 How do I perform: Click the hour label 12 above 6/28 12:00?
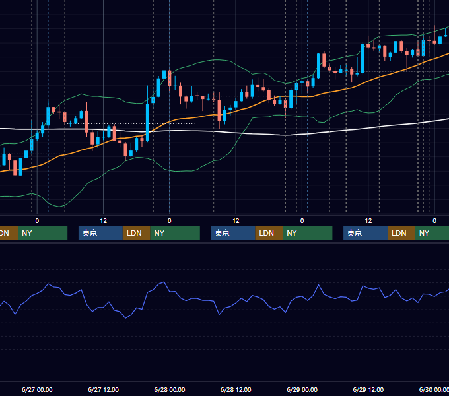[236, 221]
